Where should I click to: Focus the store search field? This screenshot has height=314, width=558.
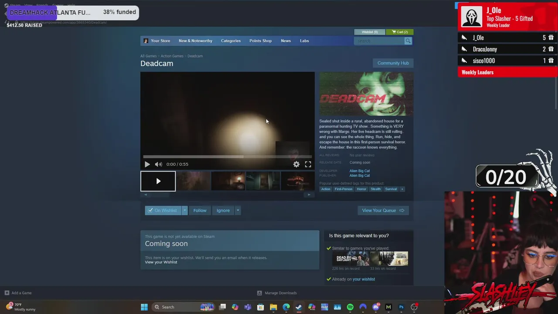(x=379, y=41)
